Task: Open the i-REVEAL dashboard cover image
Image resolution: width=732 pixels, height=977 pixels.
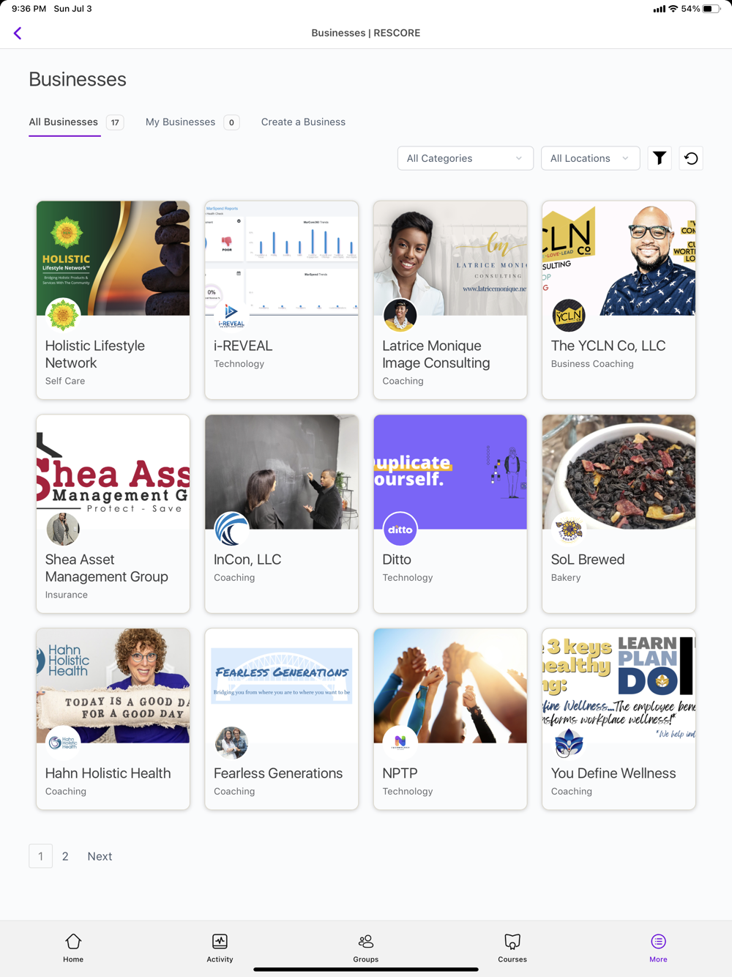Action: click(x=282, y=258)
